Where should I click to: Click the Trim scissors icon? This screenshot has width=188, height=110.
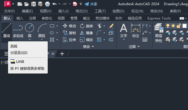click(99, 26)
